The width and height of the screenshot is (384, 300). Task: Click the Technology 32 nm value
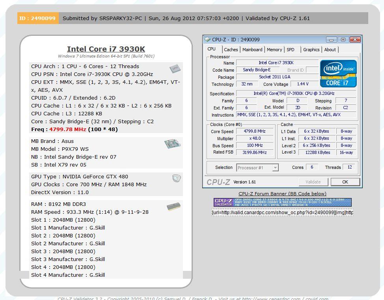click(x=247, y=84)
